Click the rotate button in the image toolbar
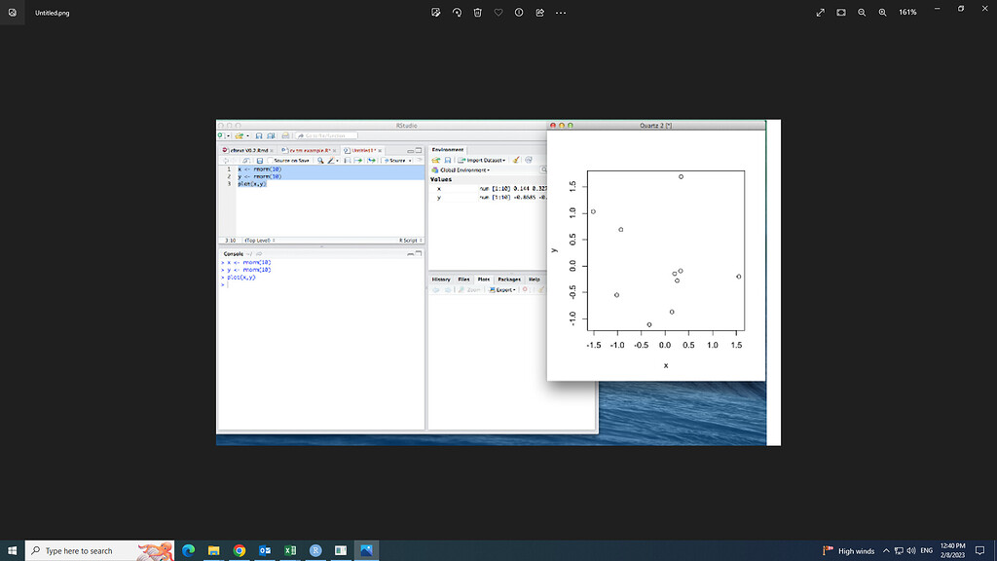The width and height of the screenshot is (997, 561). coord(458,13)
